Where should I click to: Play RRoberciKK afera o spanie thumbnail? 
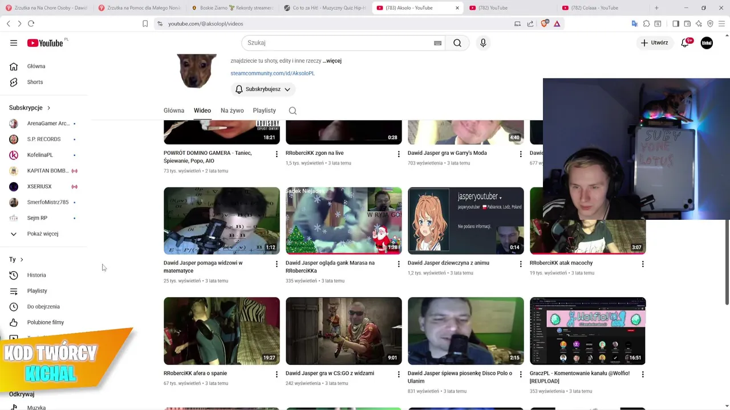(x=222, y=331)
